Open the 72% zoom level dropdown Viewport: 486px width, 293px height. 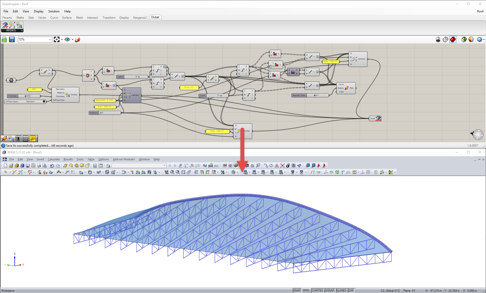pos(50,39)
